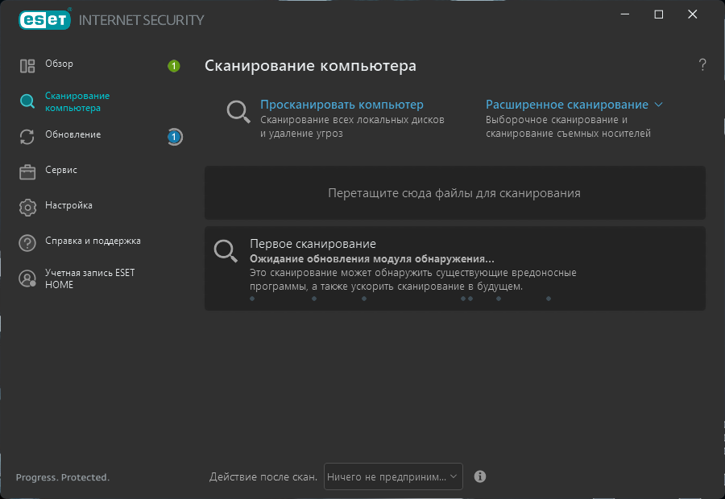Go to the Обновление menu section
The width and height of the screenshot is (725, 499).
point(73,134)
